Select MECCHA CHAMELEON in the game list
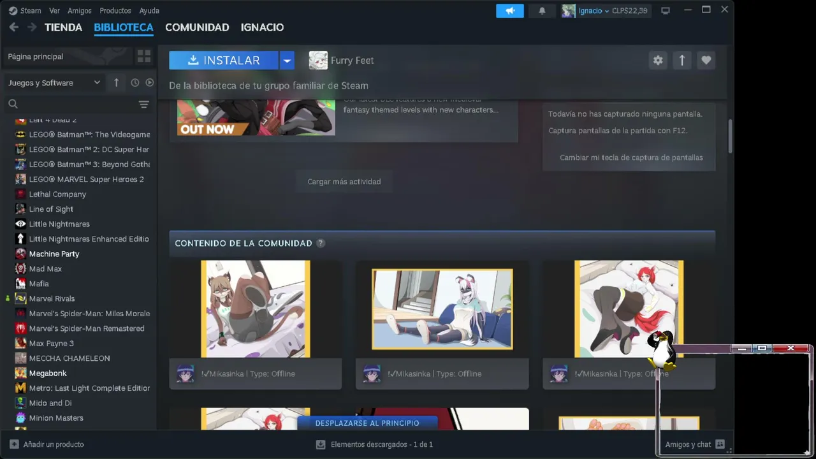Viewport: 816px width, 459px height. 69,358
